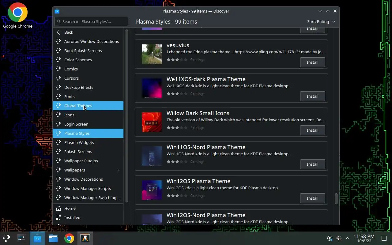The image size is (392, 245).
Task: Open the Willow Dark Small Icons thumbnail
Action: click(152, 122)
